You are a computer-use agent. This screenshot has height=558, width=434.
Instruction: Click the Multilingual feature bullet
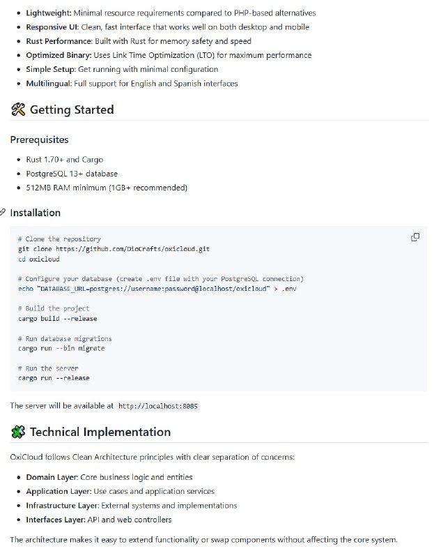tap(132, 83)
